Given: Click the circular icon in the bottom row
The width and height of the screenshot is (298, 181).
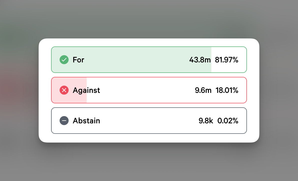Looking at the screenshot, I should [x=64, y=121].
